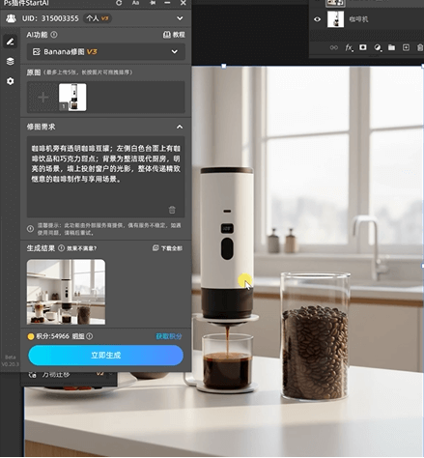This screenshot has width=424, height=458.
Task: Add a layer mask
Action: 363,47
